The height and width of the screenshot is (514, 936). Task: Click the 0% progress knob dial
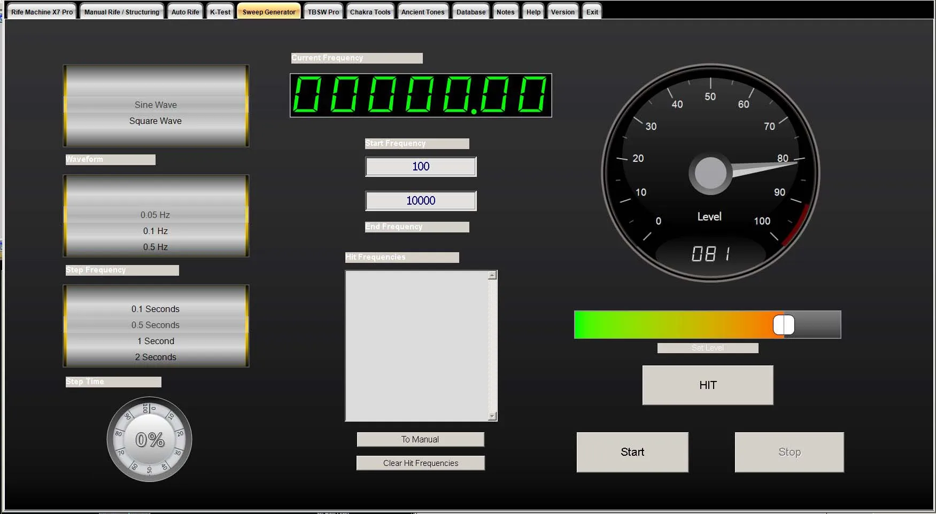(x=150, y=439)
